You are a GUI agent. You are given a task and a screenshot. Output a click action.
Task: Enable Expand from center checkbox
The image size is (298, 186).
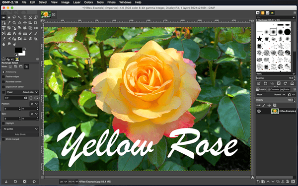tap(3, 87)
